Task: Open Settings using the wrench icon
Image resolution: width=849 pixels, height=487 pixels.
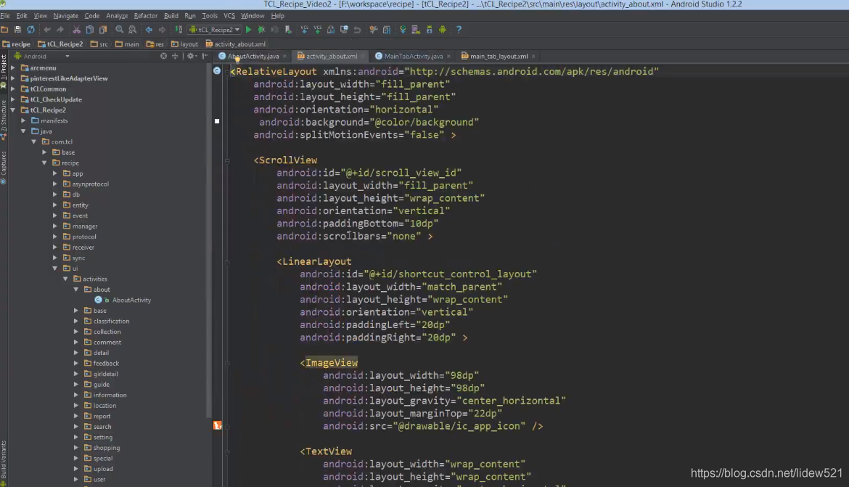Action: 372,30
